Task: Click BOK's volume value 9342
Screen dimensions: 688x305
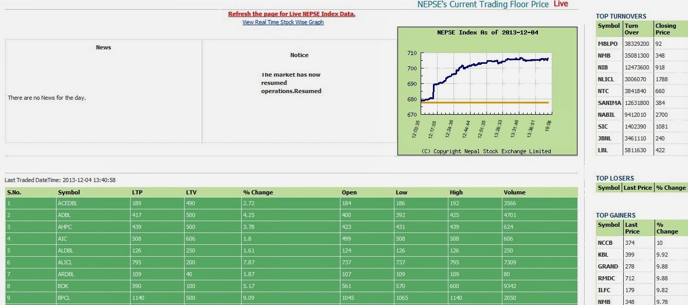Action: coord(510,286)
